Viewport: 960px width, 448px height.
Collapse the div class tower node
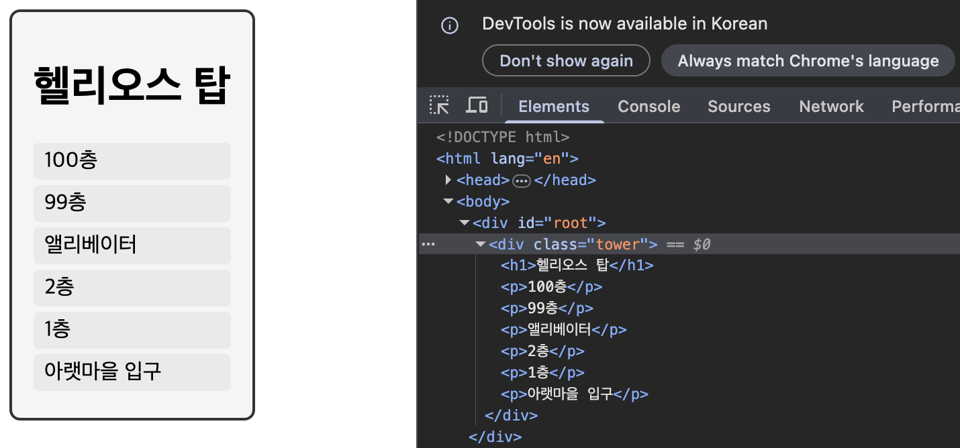[x=480, y=244]
